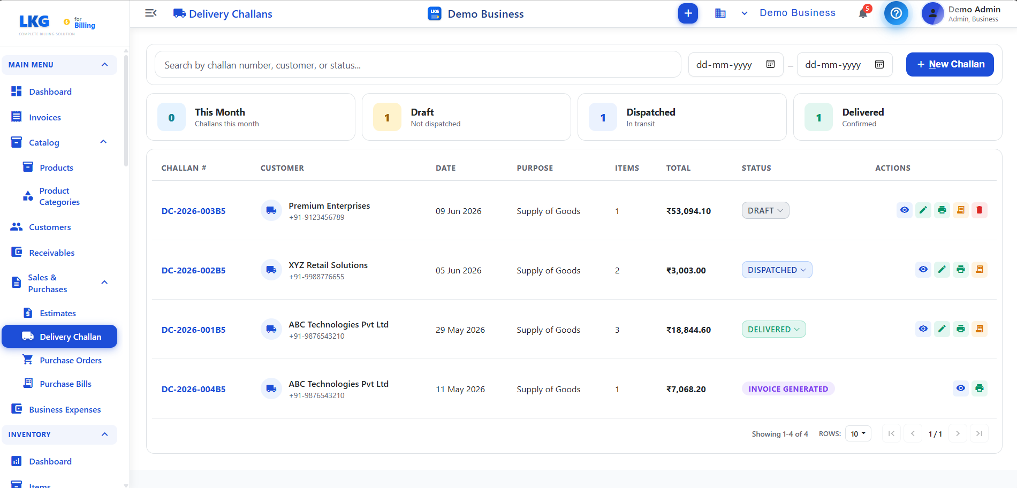Collapse the sidebar with the hamburger icon
The height and width of the screenshot is (488, 1017).
click(151, 13)
